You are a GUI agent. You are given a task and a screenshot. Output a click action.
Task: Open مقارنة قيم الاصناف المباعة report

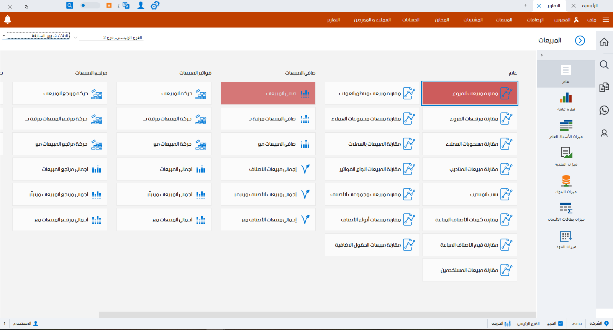pos(470,245)
